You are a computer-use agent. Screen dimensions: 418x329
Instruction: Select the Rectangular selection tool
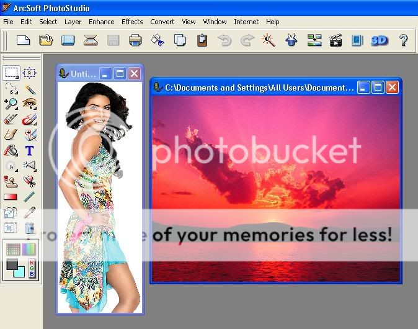point(11,73)
